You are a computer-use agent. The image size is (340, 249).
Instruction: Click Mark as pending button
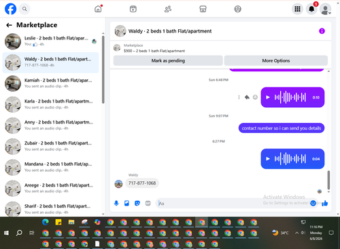[168, 60]
